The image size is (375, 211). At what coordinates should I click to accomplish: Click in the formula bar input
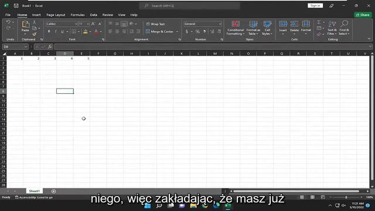[x=211, y=47]
